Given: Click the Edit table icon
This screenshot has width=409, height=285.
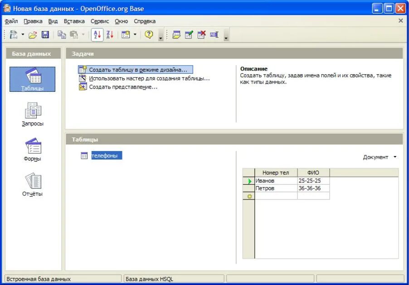Looking at the screenshot, I should 189,35.
